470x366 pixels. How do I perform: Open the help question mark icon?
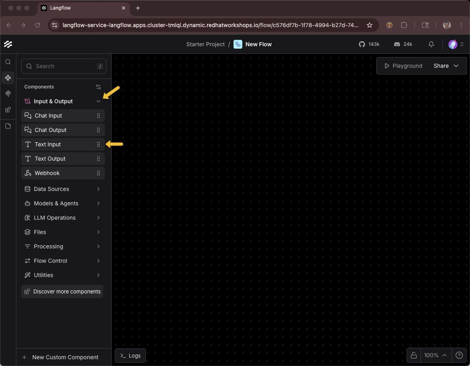point(458,355)
